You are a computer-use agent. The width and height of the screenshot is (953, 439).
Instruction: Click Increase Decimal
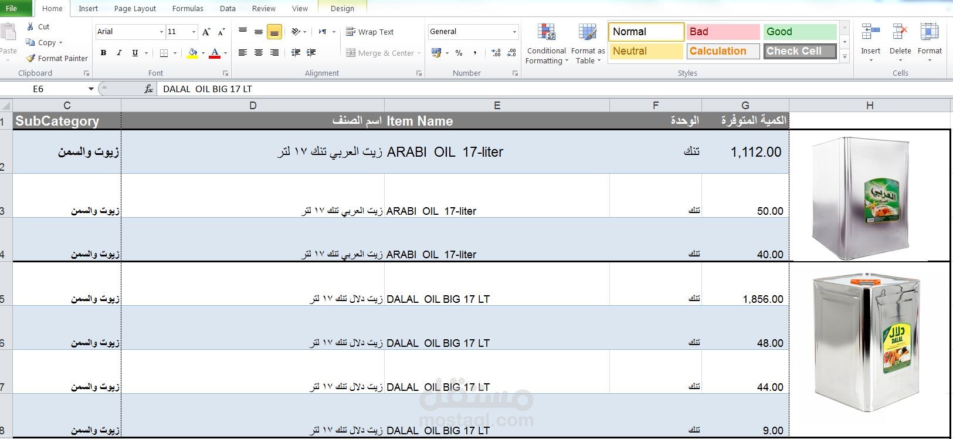coord(496,53)
